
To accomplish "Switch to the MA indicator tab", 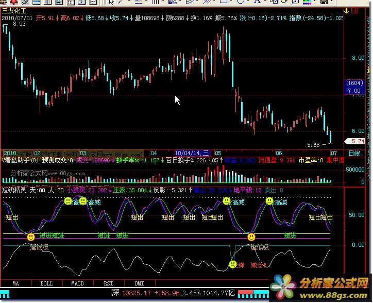I will (x=16, y=283).
